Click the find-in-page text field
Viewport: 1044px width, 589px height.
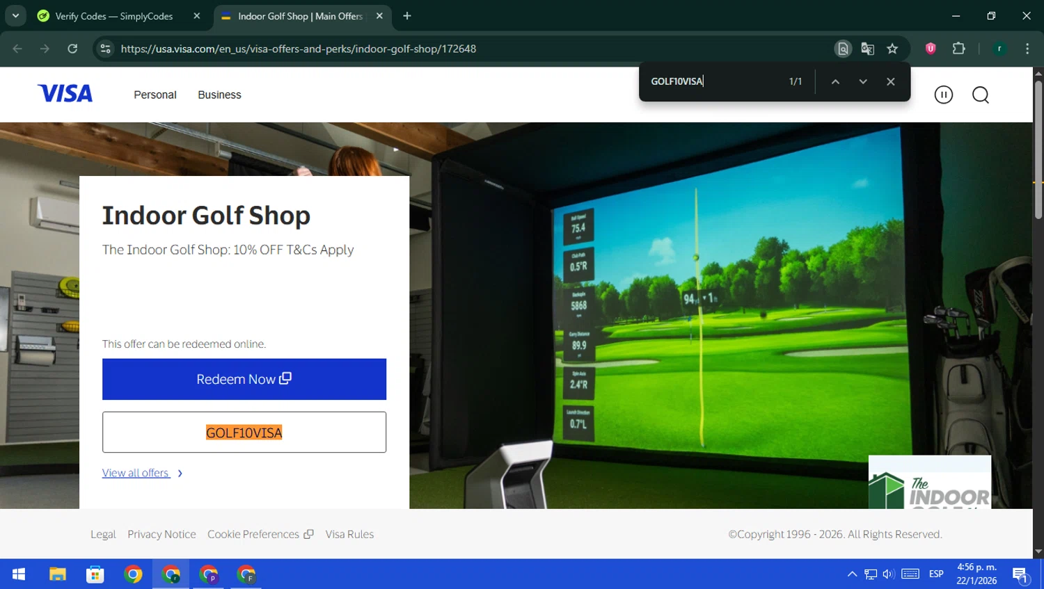click(713, 81)
